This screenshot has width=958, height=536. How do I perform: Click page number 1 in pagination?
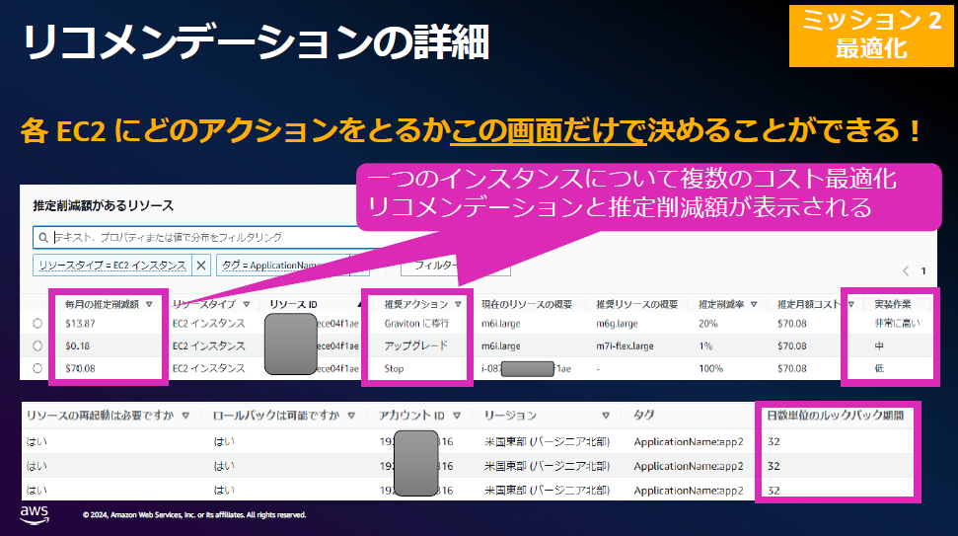[923, 270]
